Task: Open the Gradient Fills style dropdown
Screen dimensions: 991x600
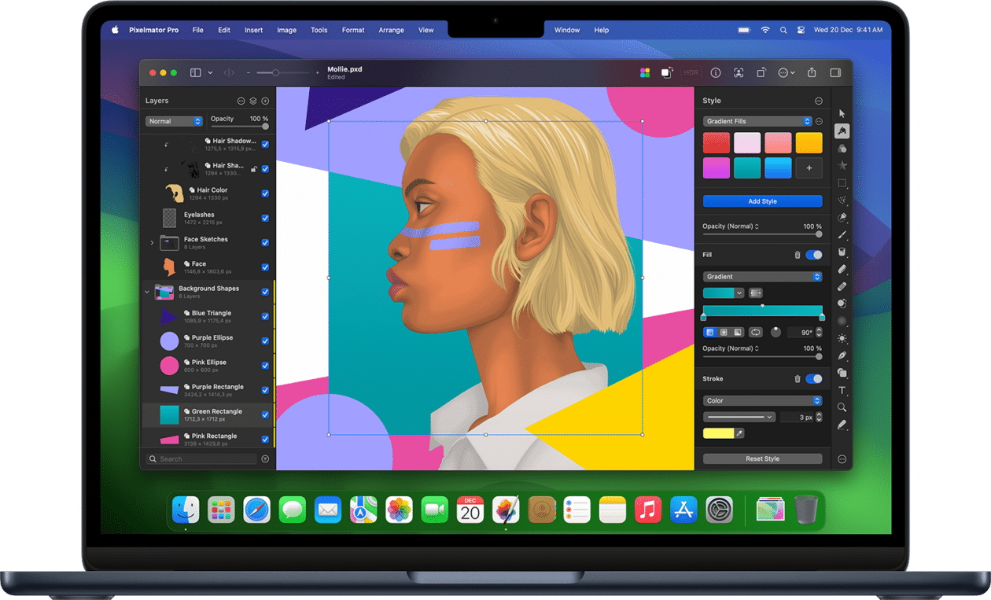Action: (x=757, y=121)
